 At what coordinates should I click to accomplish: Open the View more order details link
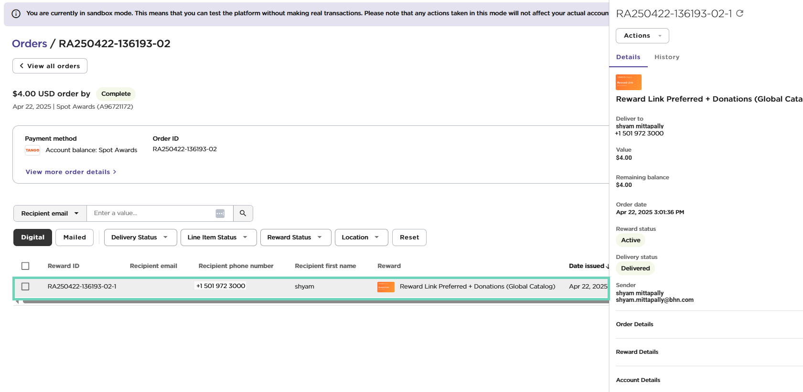pyautogui.click(x=71, y=172)
